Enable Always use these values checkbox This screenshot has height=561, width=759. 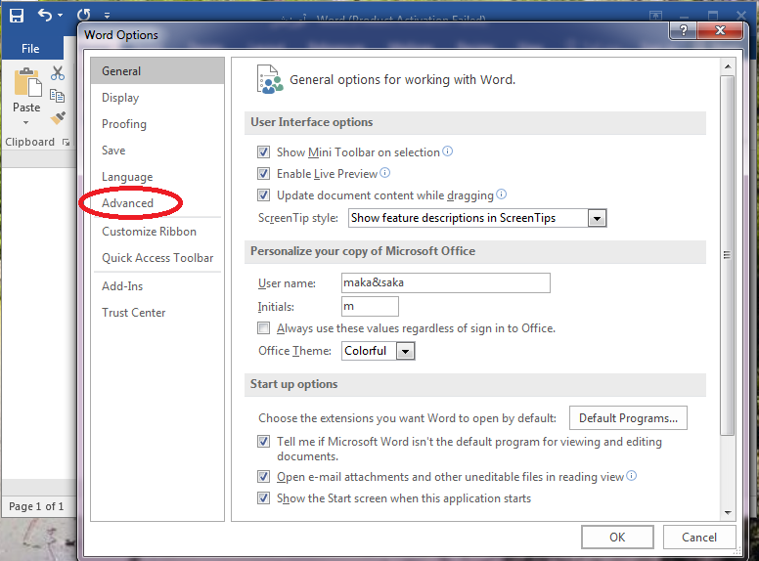coord(263,328)
